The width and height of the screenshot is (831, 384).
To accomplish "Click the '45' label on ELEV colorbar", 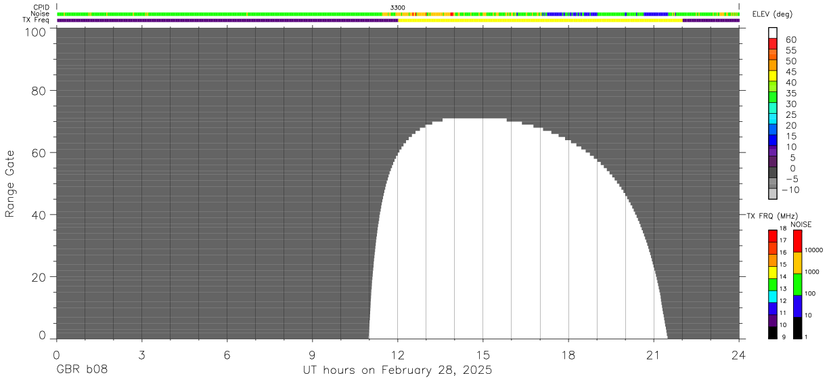I will (x=790, y=72).
